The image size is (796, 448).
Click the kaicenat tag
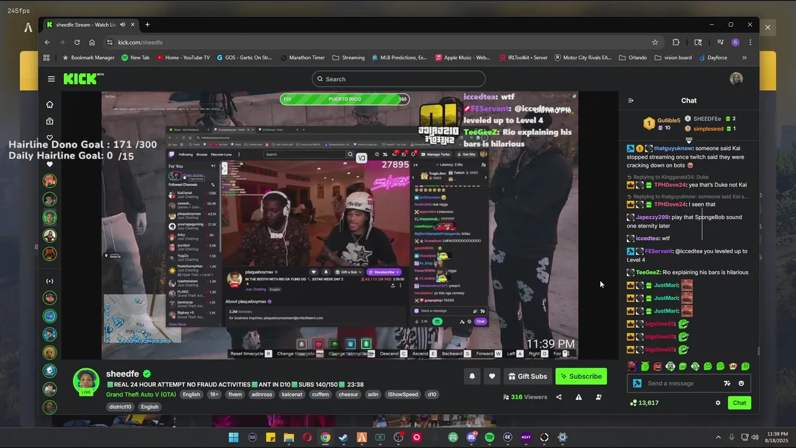(292, 394)
